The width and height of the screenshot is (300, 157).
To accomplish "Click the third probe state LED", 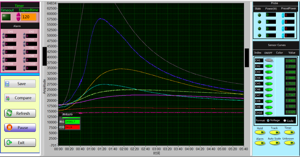I will coord(259,28).
